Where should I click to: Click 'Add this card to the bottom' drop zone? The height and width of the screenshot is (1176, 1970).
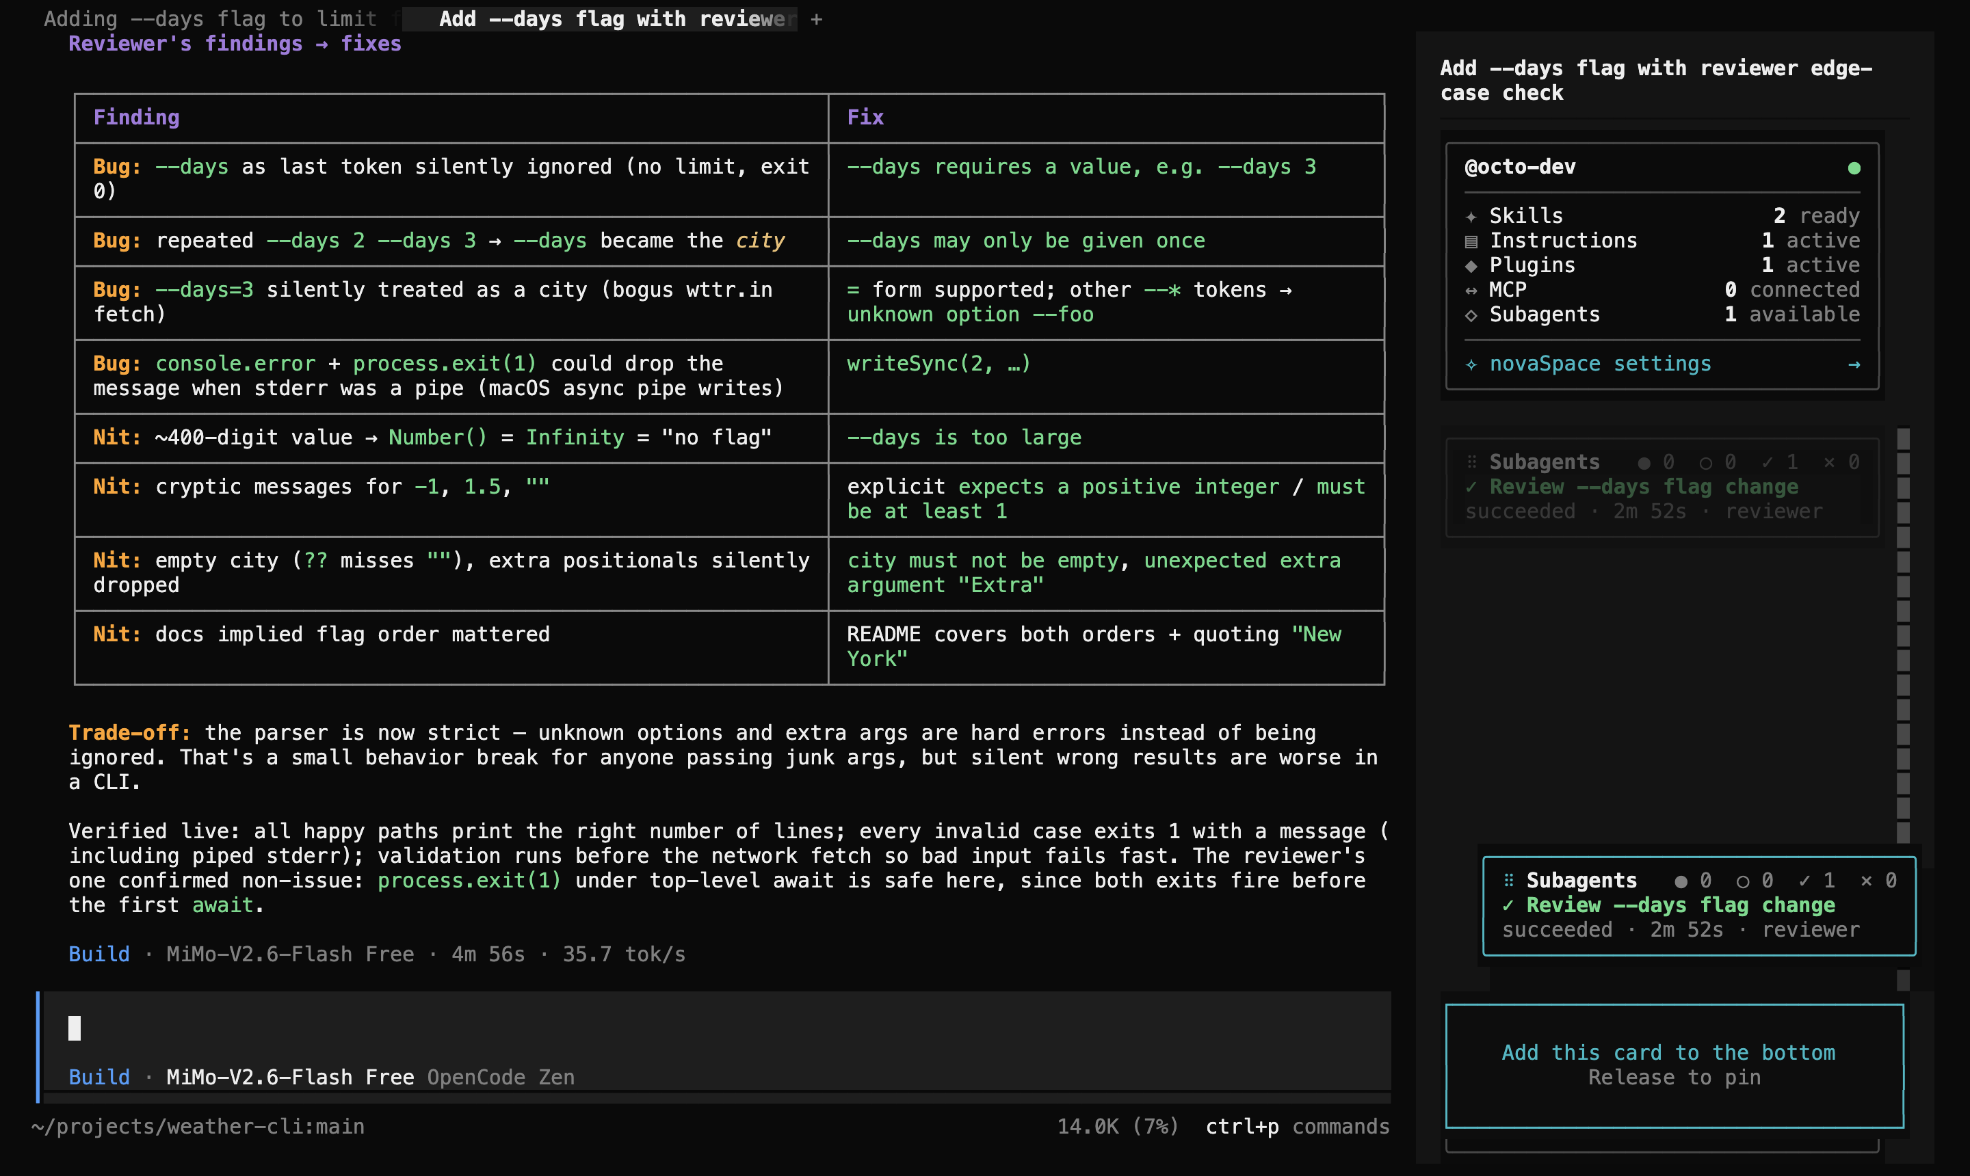point(1674,1065)
